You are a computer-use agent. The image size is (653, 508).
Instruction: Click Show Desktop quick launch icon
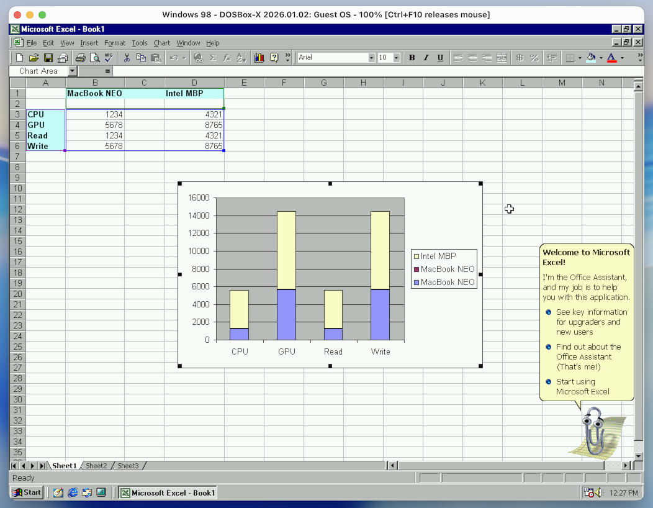pos(58,492)
